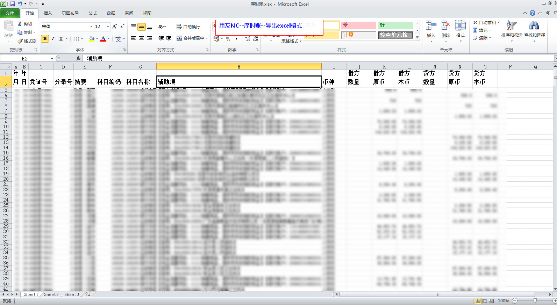Open the 文件 (File) button
The image size is (557, 305).
[x=10, y=13]
